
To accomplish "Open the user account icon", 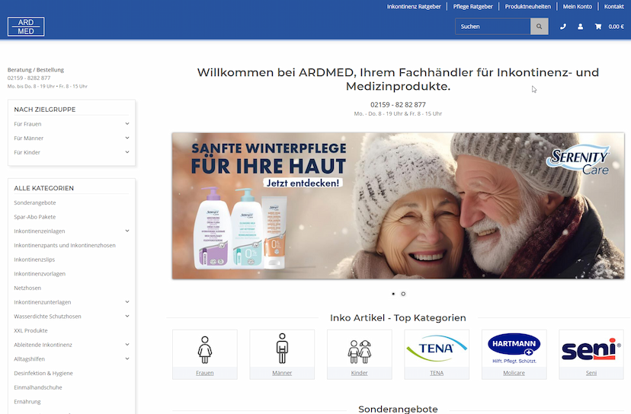I will 580,27.
